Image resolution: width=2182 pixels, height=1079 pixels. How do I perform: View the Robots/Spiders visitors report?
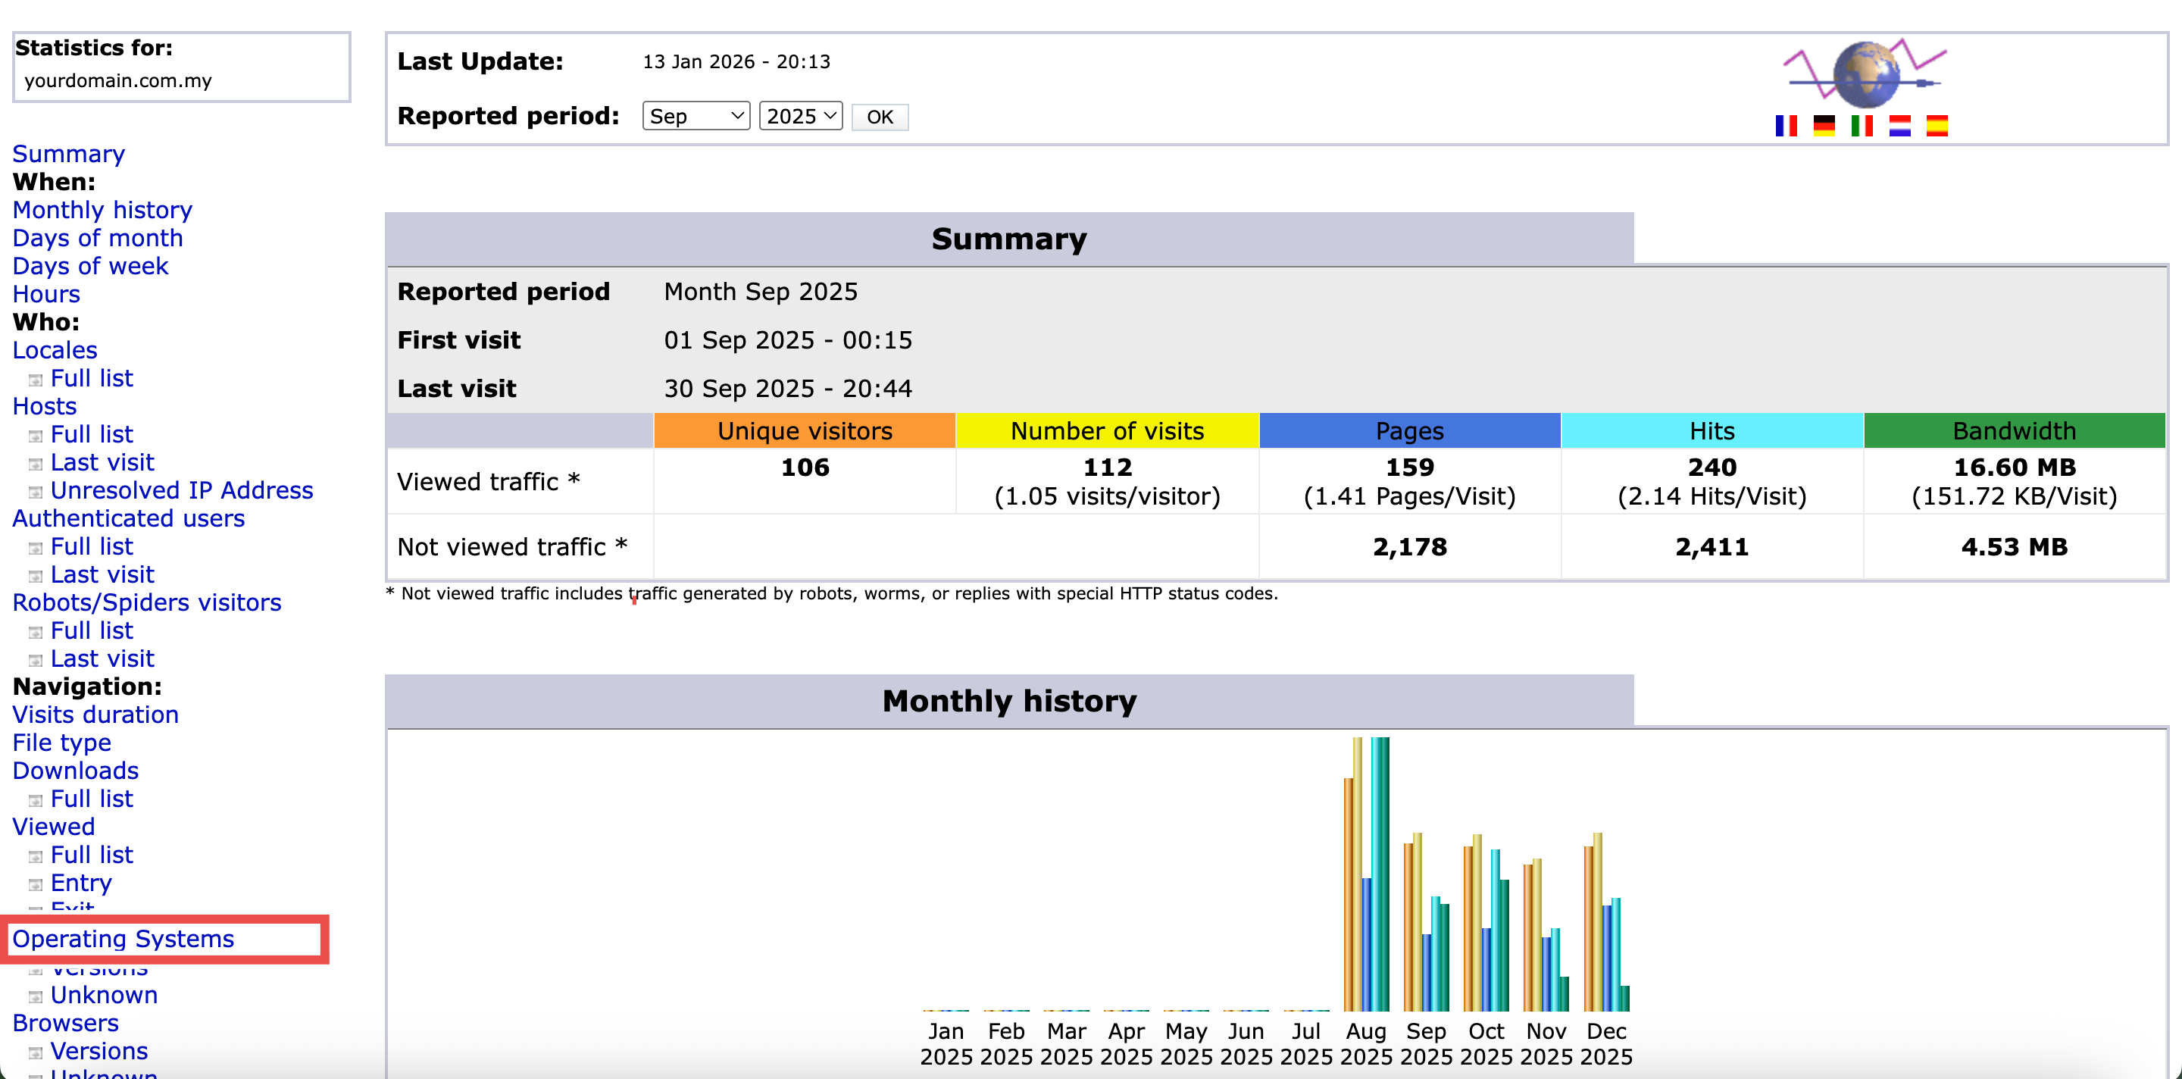click(x=146, y=602)
